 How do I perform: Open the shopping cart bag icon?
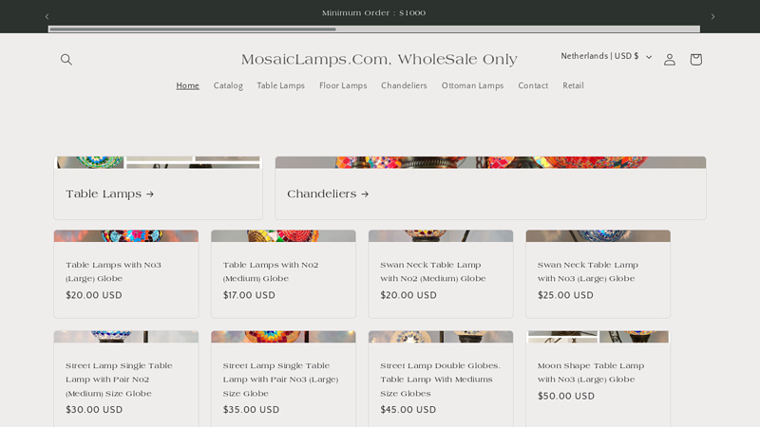click(695, 59)
